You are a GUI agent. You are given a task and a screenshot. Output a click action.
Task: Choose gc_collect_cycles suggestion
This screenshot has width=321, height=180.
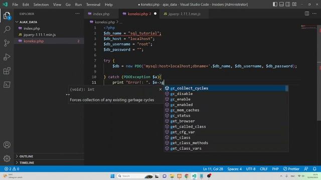[x=226, y=88]
